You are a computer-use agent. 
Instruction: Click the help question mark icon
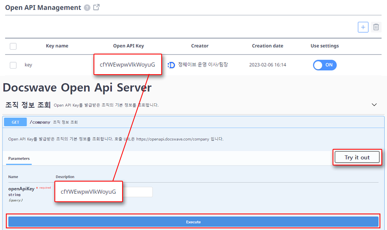point(87,8)
